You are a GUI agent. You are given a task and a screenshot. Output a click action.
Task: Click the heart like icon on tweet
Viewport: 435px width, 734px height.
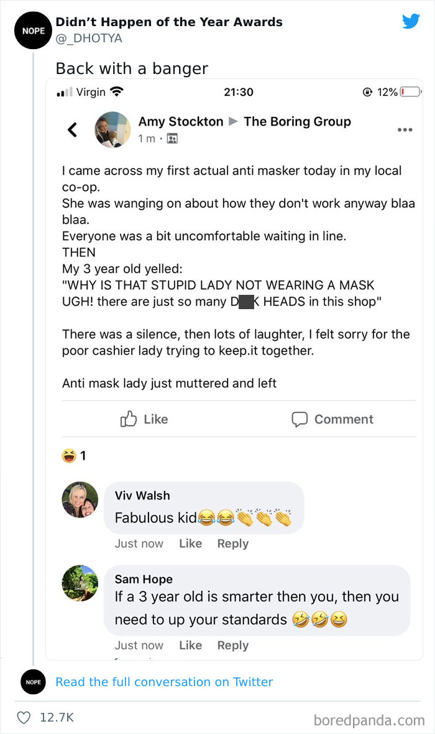click(x=24, y=717)
